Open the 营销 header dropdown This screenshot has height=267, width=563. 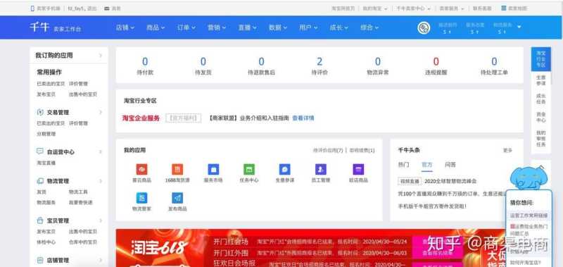click(x=217, y=27)
